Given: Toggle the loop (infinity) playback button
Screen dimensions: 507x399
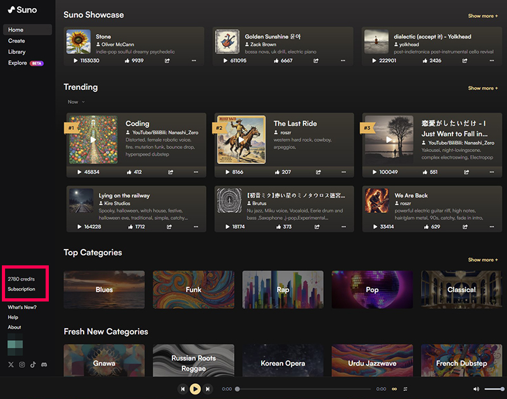Looking at the screenshot, I should [x=394, y=389].
